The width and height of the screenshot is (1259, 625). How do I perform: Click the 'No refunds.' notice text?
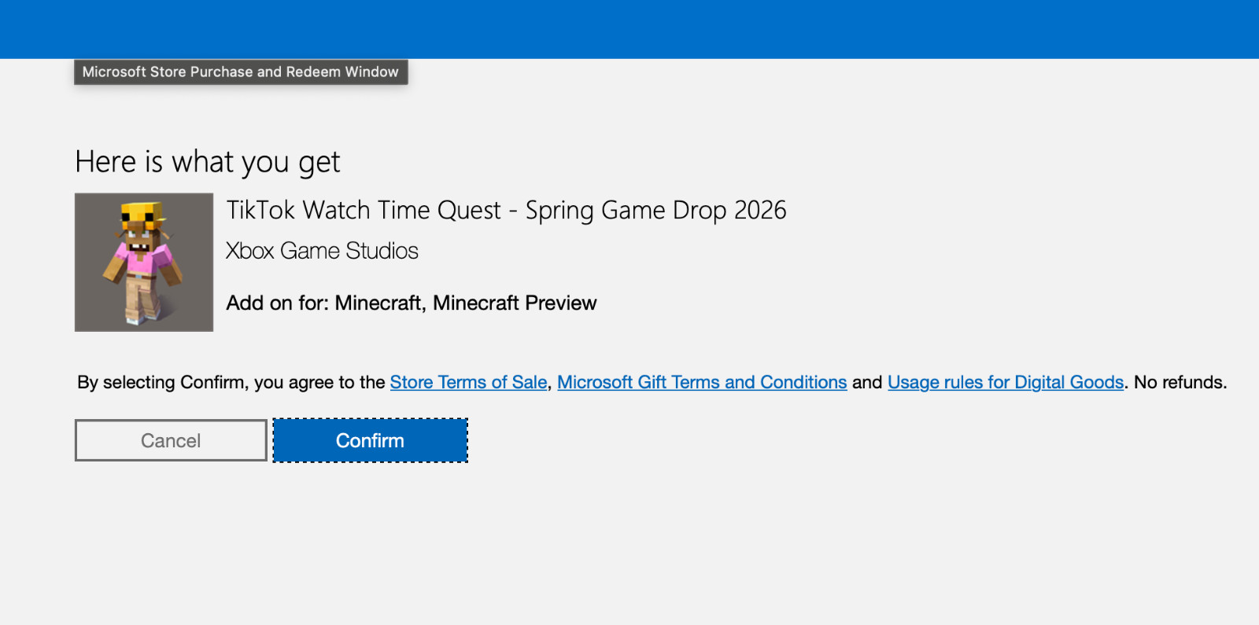pos(1180,382)
